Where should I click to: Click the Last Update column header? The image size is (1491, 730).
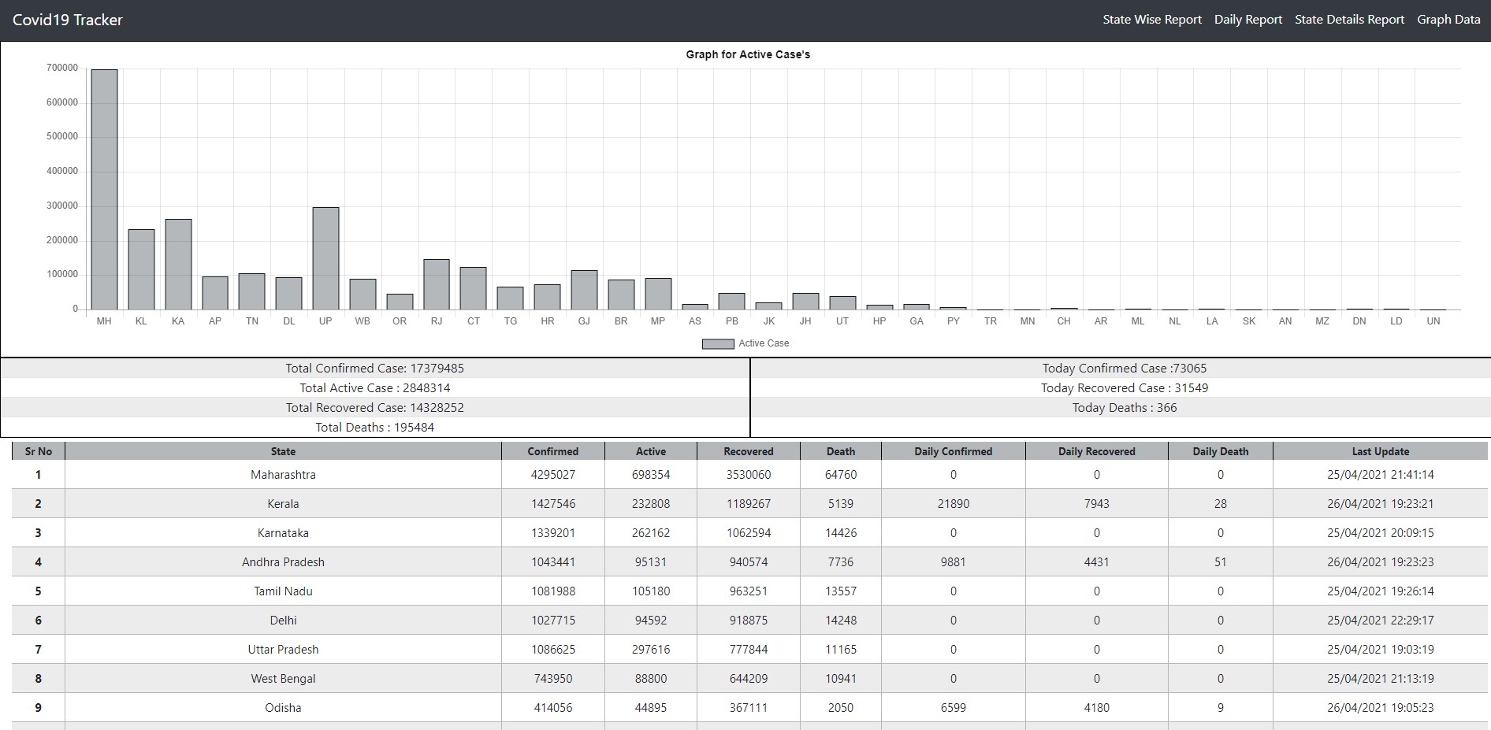1380,451
